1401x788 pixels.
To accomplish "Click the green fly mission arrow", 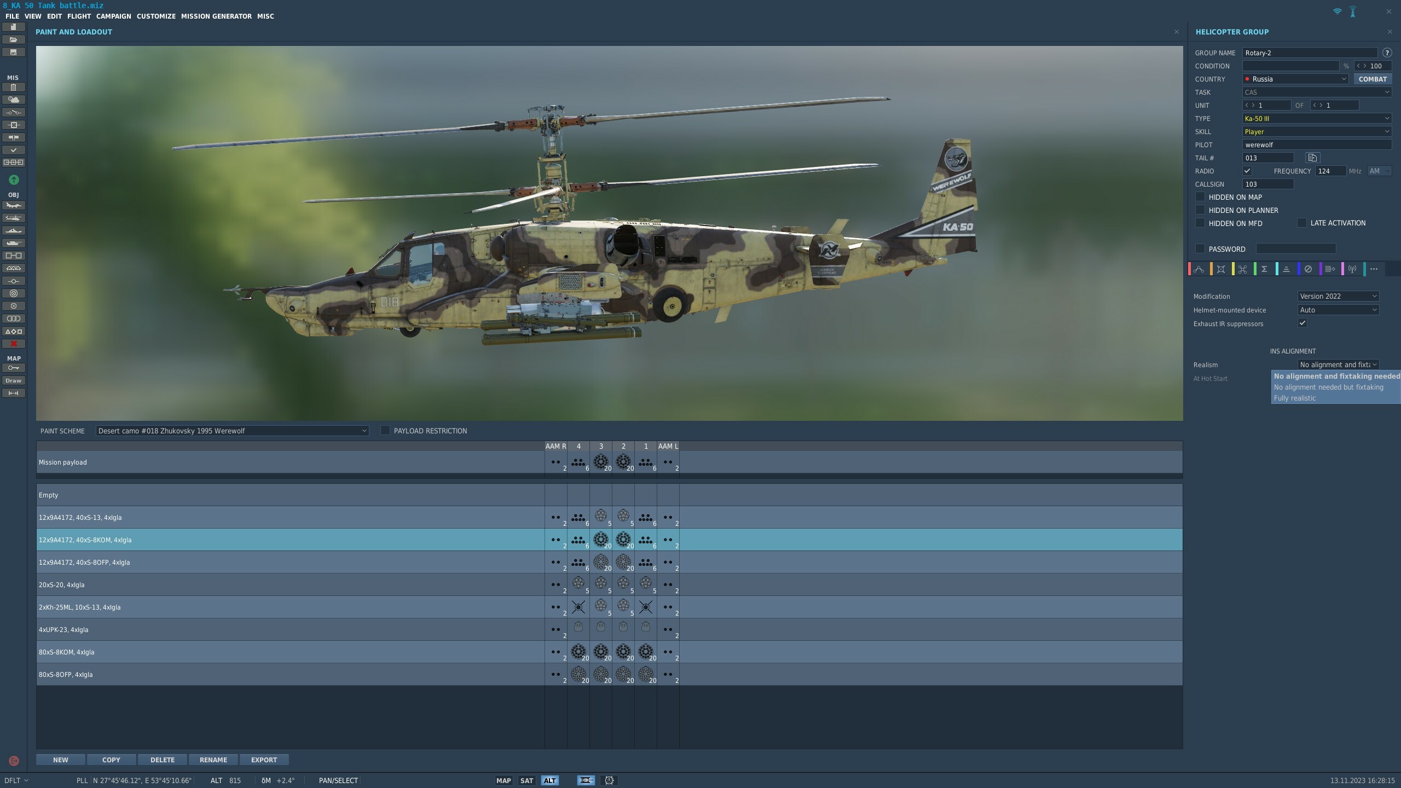I will [x=14, y=179].
